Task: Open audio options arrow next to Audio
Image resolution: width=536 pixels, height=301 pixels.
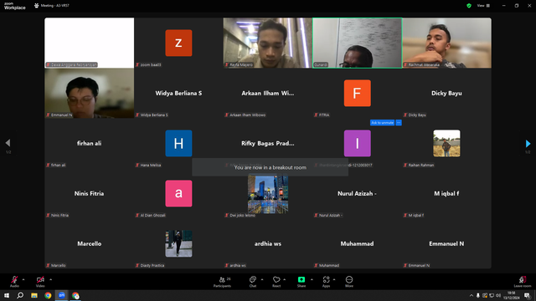Action: 23,279
